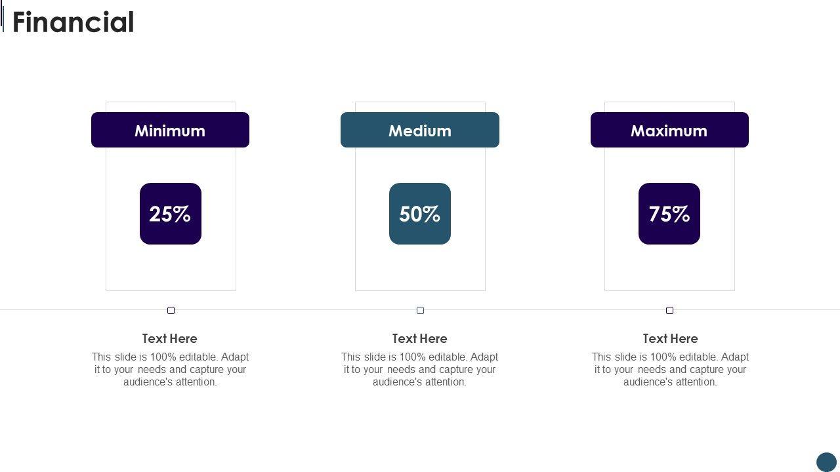Select the Text Here heading below Maximum

pyautogui.click(x=670, y=338)
